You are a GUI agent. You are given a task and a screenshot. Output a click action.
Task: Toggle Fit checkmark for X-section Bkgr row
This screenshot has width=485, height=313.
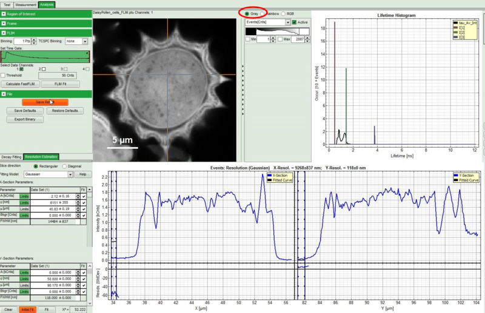click(84, 215)
